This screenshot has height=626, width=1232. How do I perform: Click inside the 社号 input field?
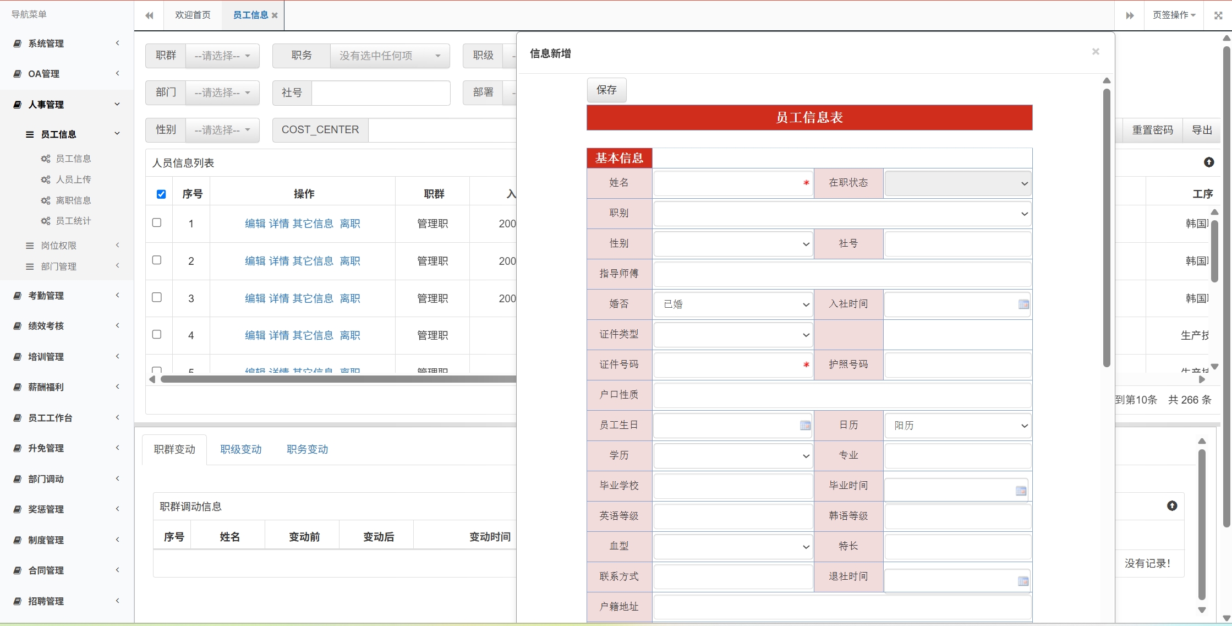click(381, 92)
